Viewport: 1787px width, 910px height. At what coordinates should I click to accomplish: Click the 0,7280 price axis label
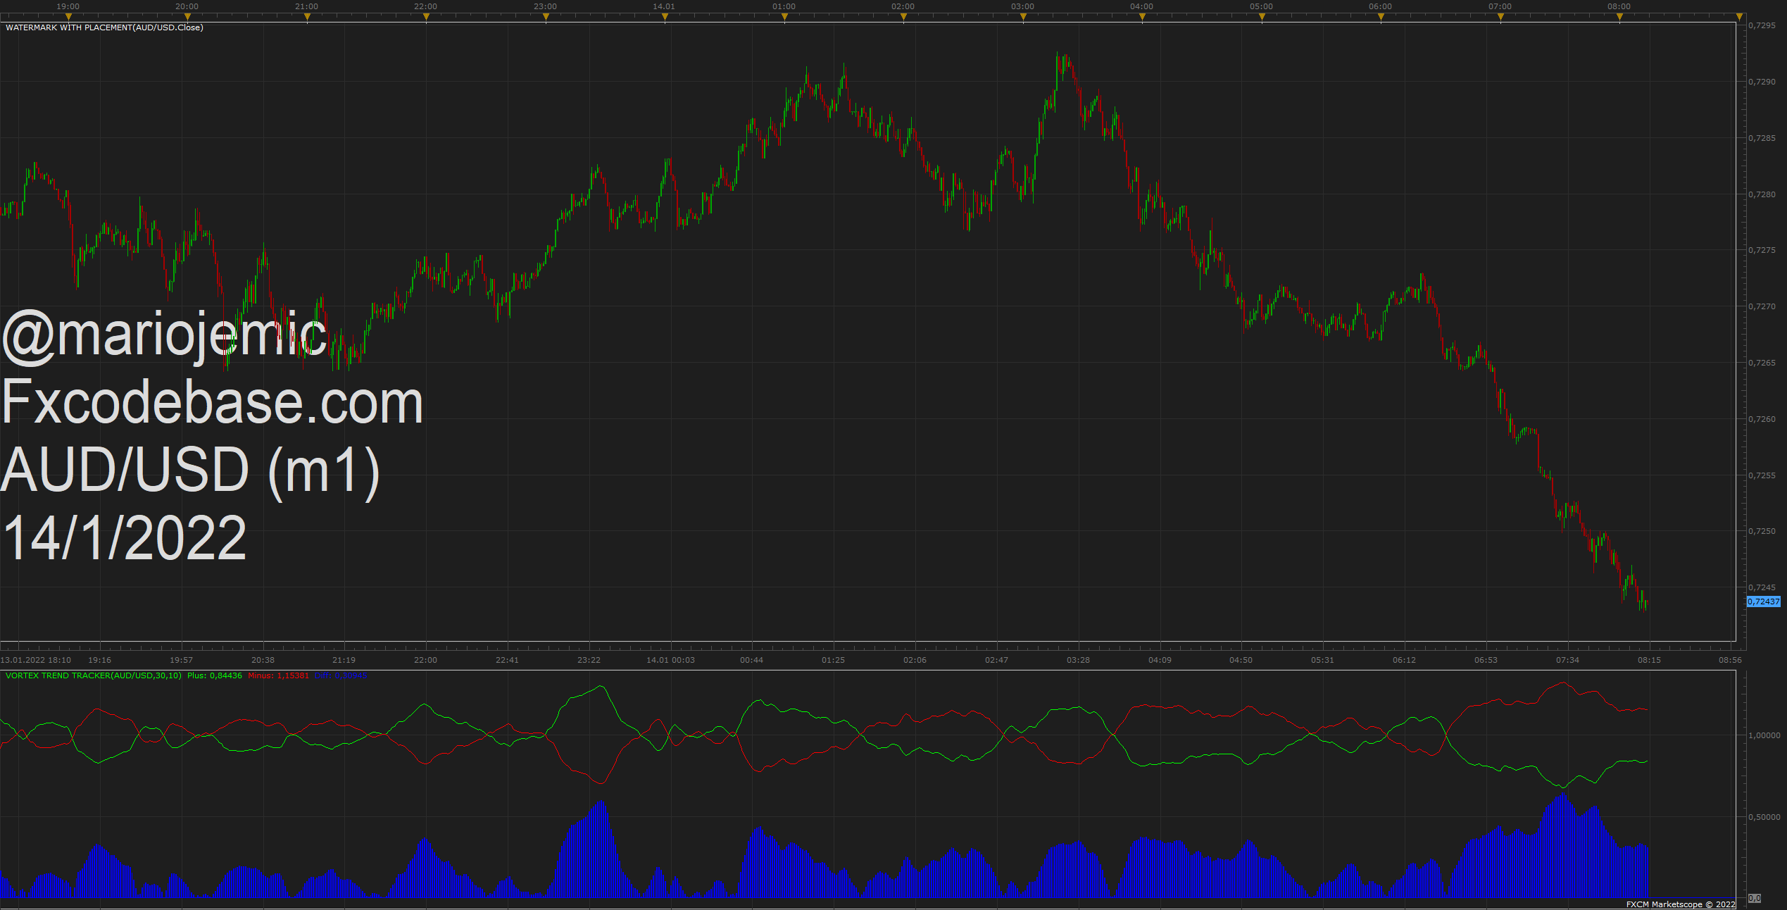[x=1762, y=194]
